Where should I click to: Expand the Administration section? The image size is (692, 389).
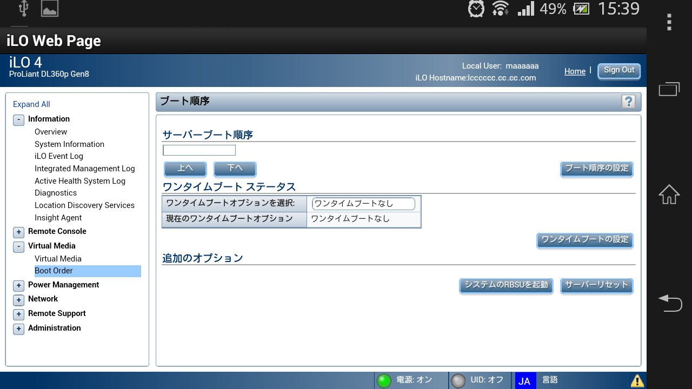pyautogui.click(x=19, y=329)
